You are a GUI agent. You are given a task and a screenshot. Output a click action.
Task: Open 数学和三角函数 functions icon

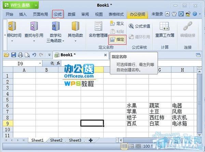pos(56,26)
